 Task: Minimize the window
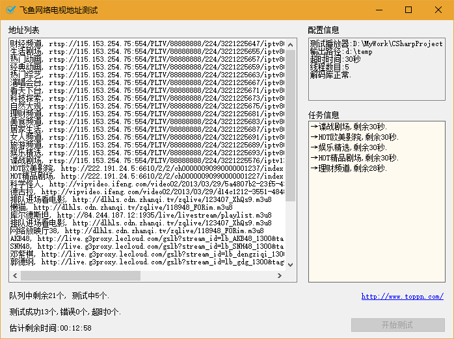click(379, 10)
